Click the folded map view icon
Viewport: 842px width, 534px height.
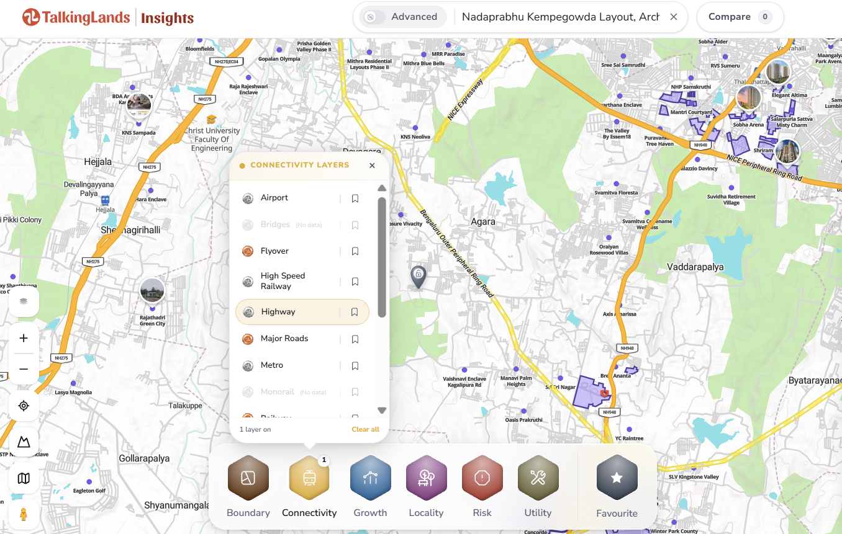[x=24, y=478]
